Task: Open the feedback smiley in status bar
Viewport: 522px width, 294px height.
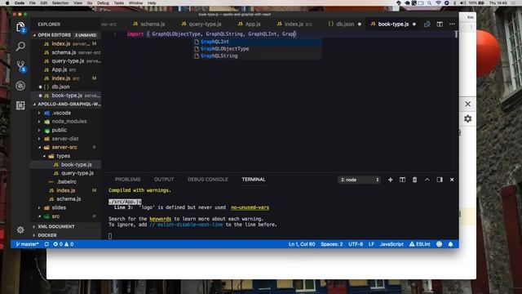Action: [439, 244]
